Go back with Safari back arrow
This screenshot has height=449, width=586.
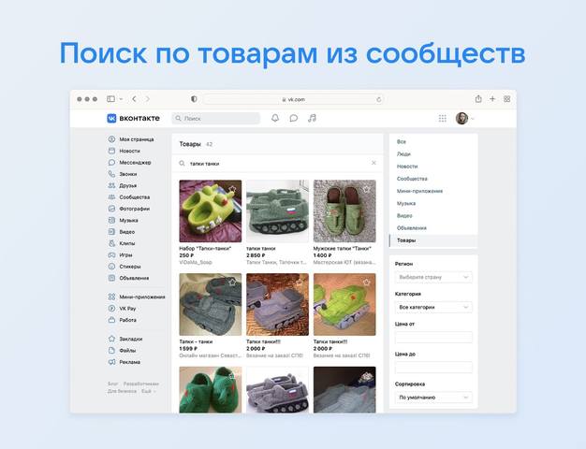click(x=134, y=99)
